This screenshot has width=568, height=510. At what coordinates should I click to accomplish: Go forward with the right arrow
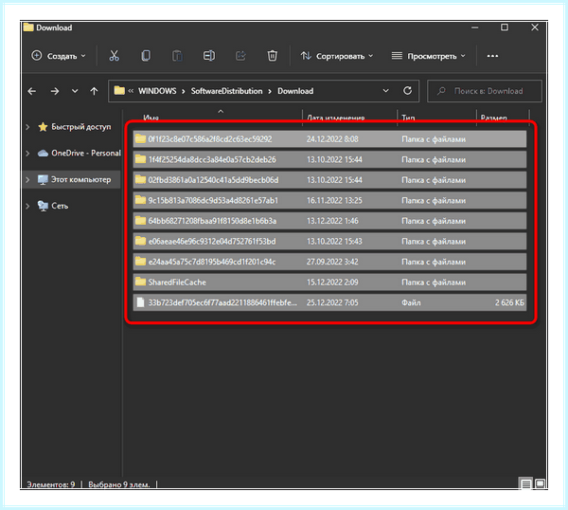click(x=54, y=91)
